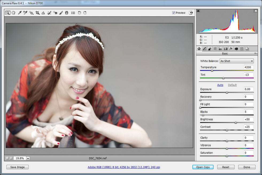Image resolution: width=262 pixels, height=175 pixels.
Task: Select the Spot Removal tool
Action: (x=49, y=13)
